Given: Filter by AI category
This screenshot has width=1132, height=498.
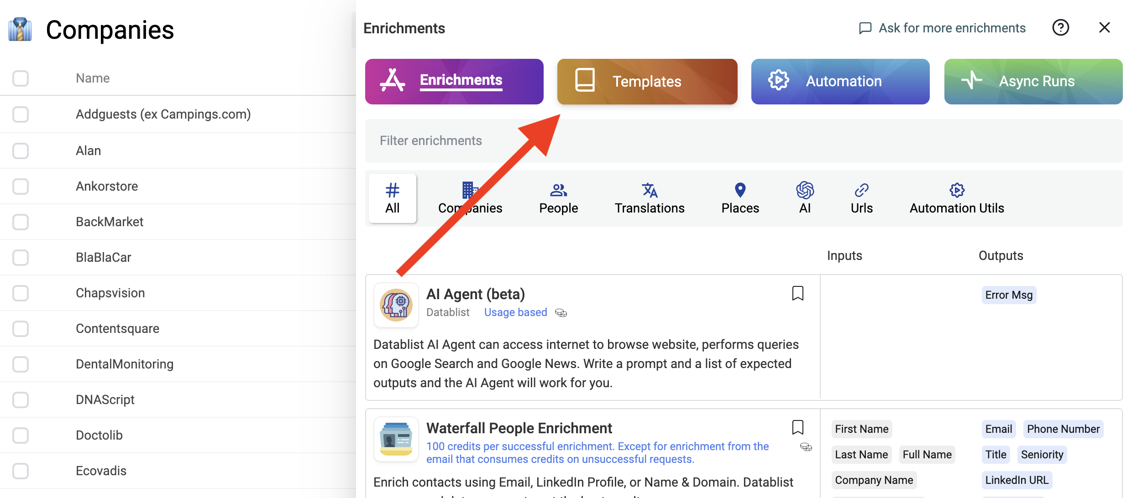Looking at the screenshot, I should coord(805,198).
